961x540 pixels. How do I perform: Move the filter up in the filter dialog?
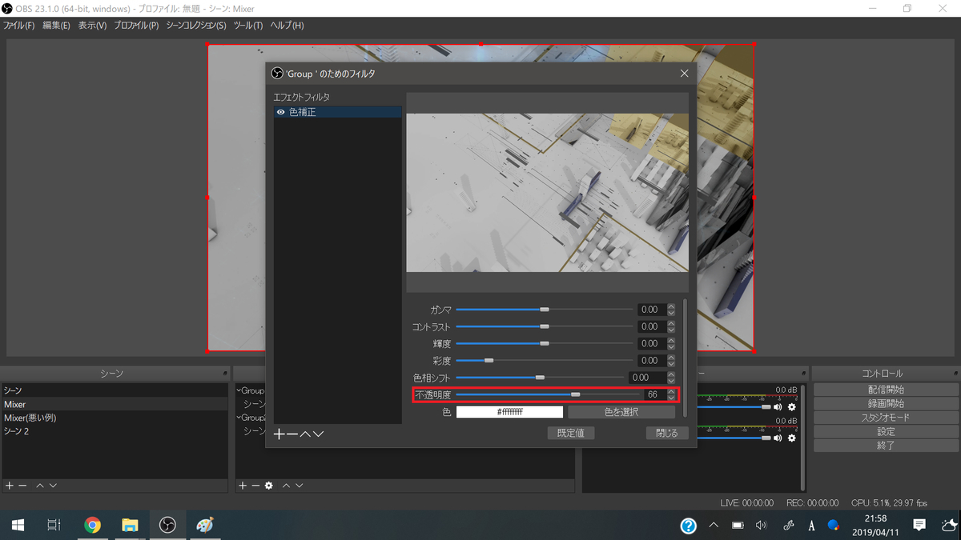tap(305, 434)
